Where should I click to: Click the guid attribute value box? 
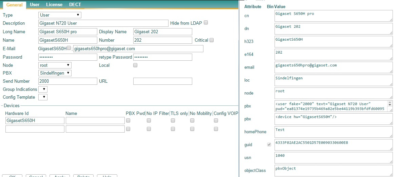point(334,145)
